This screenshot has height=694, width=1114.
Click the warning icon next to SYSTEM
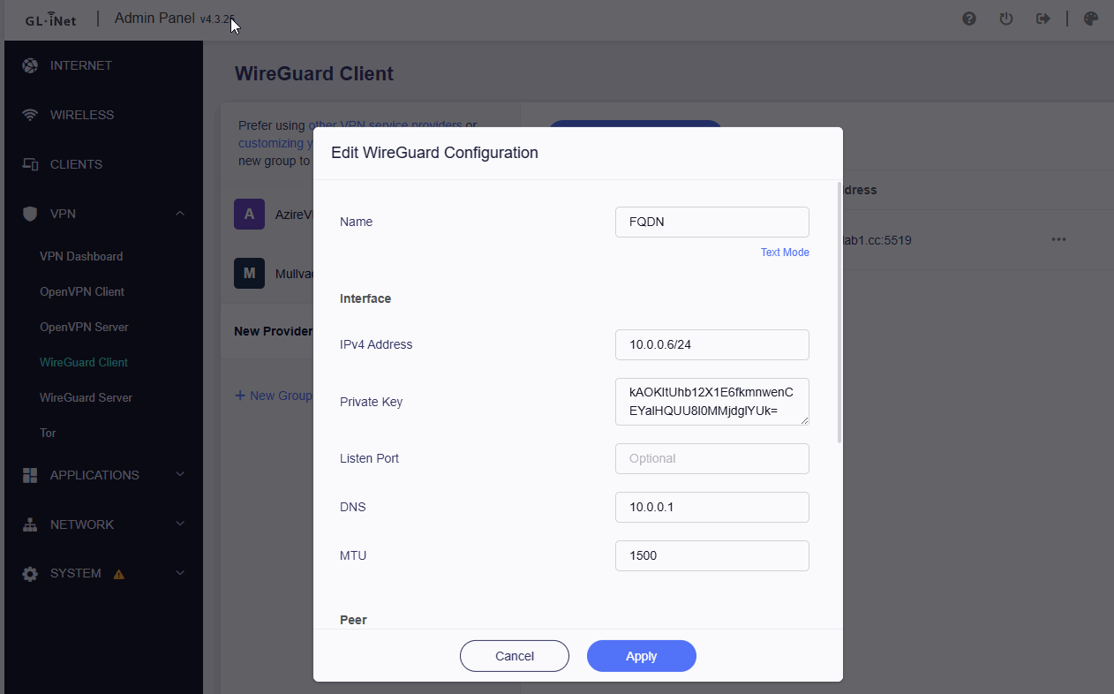tap(119, 573)
